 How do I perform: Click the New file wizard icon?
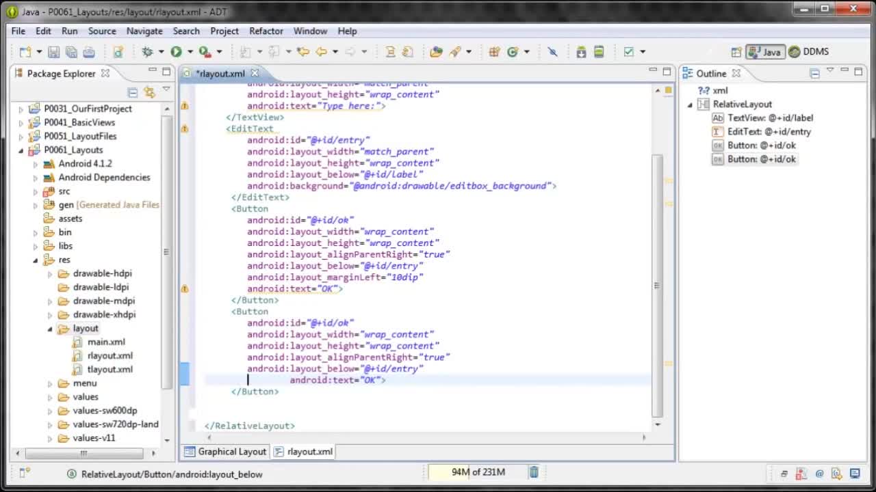[25, 52]
